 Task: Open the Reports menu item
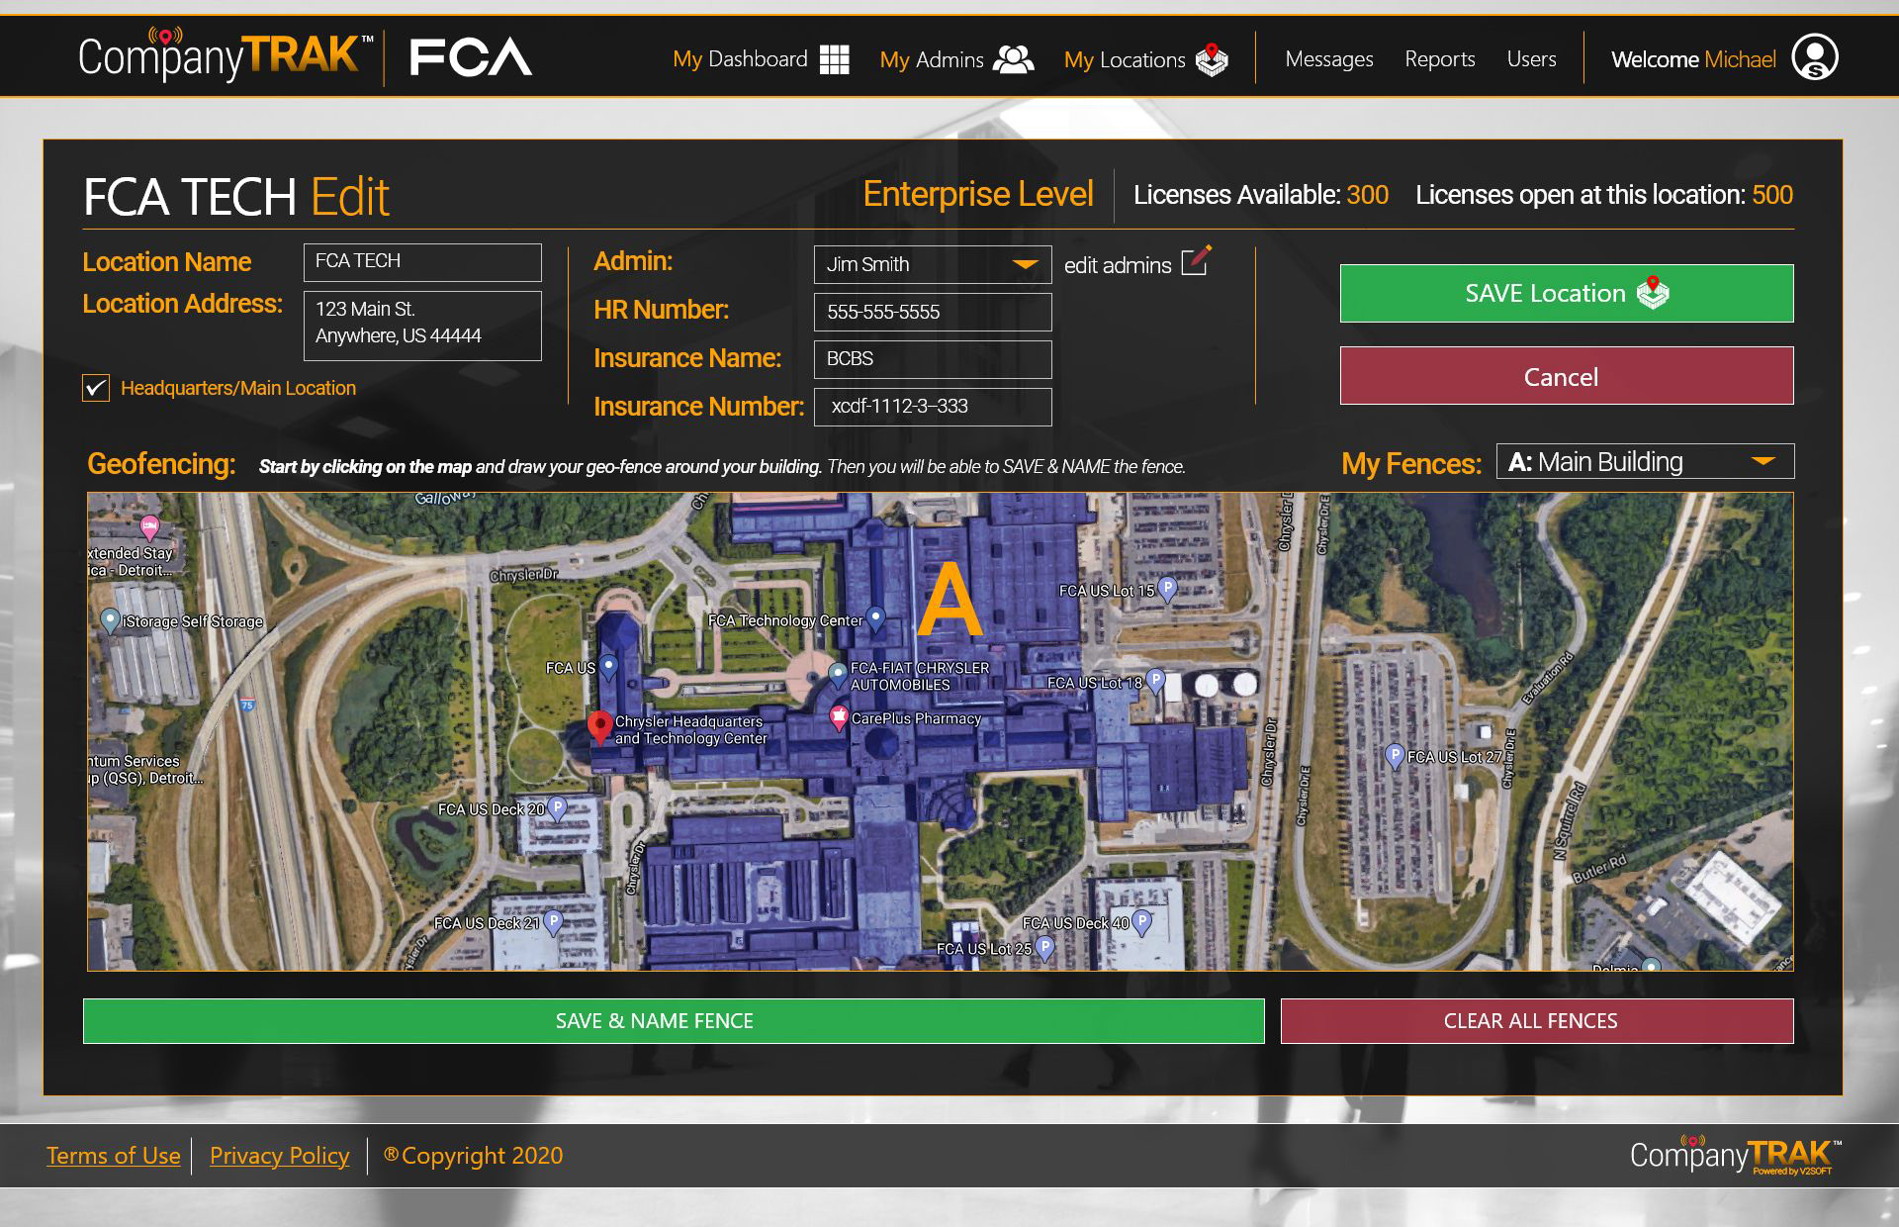click(1440, 59)
